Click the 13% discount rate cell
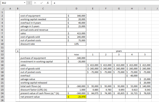Screen dimensions: 159x102 pos(76,44)
